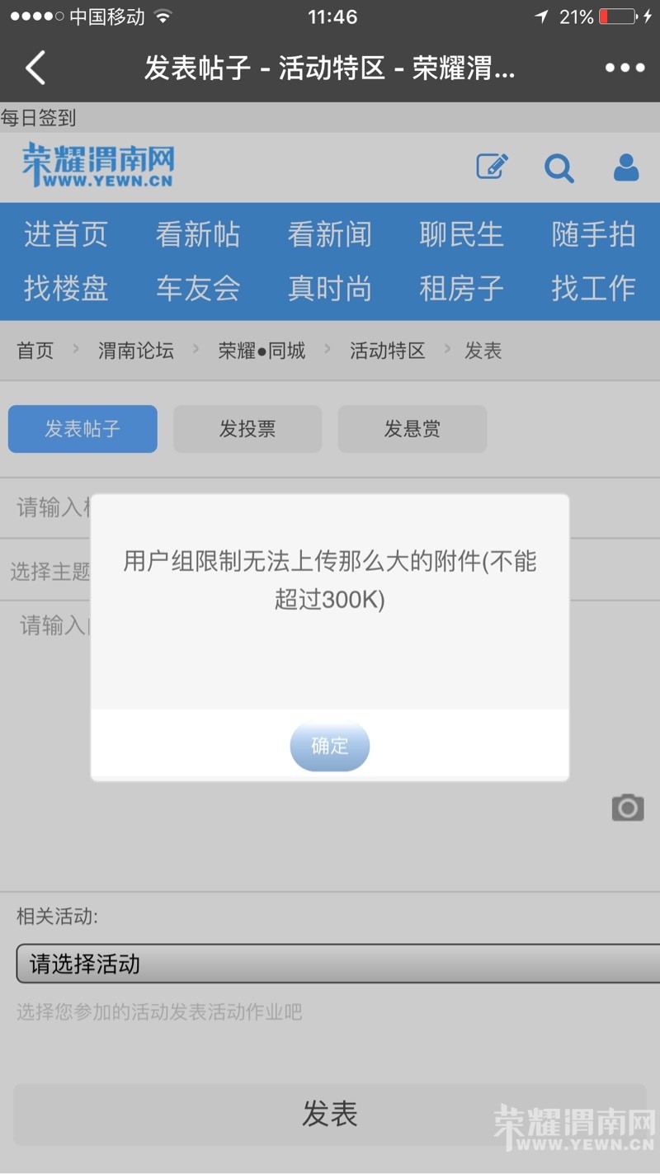This screenshot has height=1174, width=660.
Task: Switch to 发投票 tab
Action: (247, 429)
